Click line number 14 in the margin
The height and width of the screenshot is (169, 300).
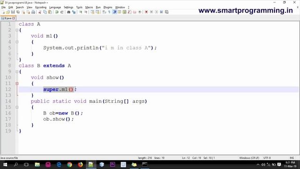pos(8,101)
